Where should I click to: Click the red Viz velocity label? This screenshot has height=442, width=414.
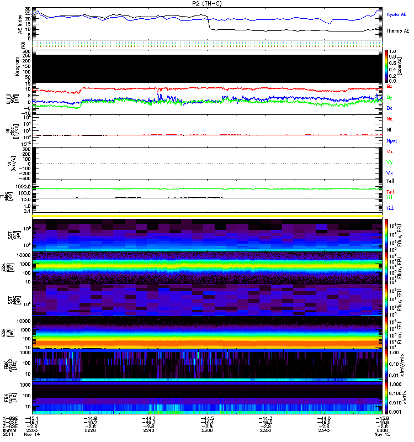(x=390, y=151)
